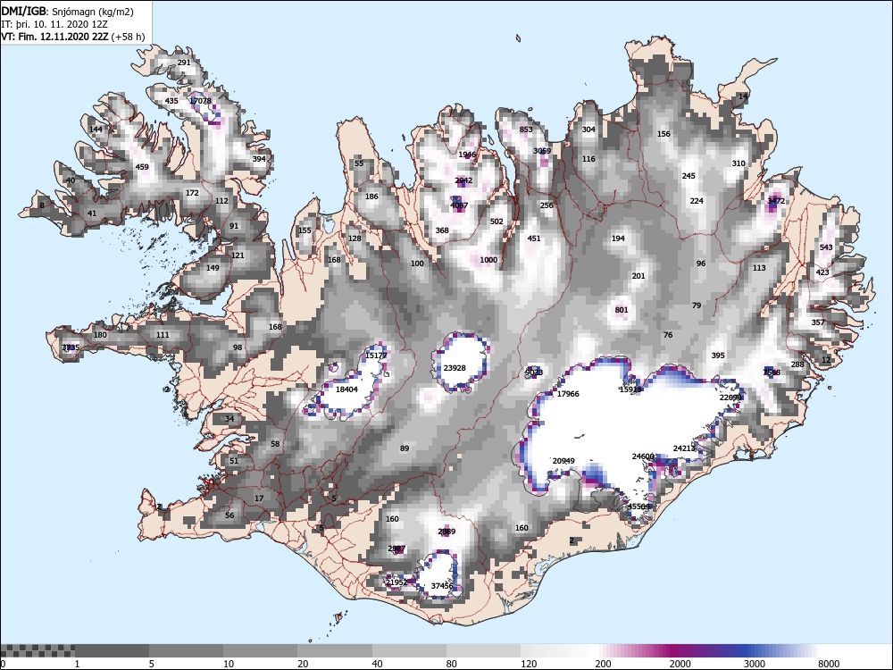The image size is (893, 670).
Task: Click the glacier value 20949
Action: tap(563, 461)
